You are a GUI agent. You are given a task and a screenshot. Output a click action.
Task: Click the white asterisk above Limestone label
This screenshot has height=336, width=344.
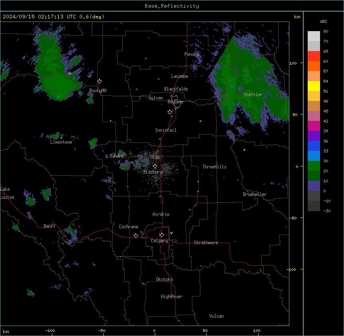61,138
